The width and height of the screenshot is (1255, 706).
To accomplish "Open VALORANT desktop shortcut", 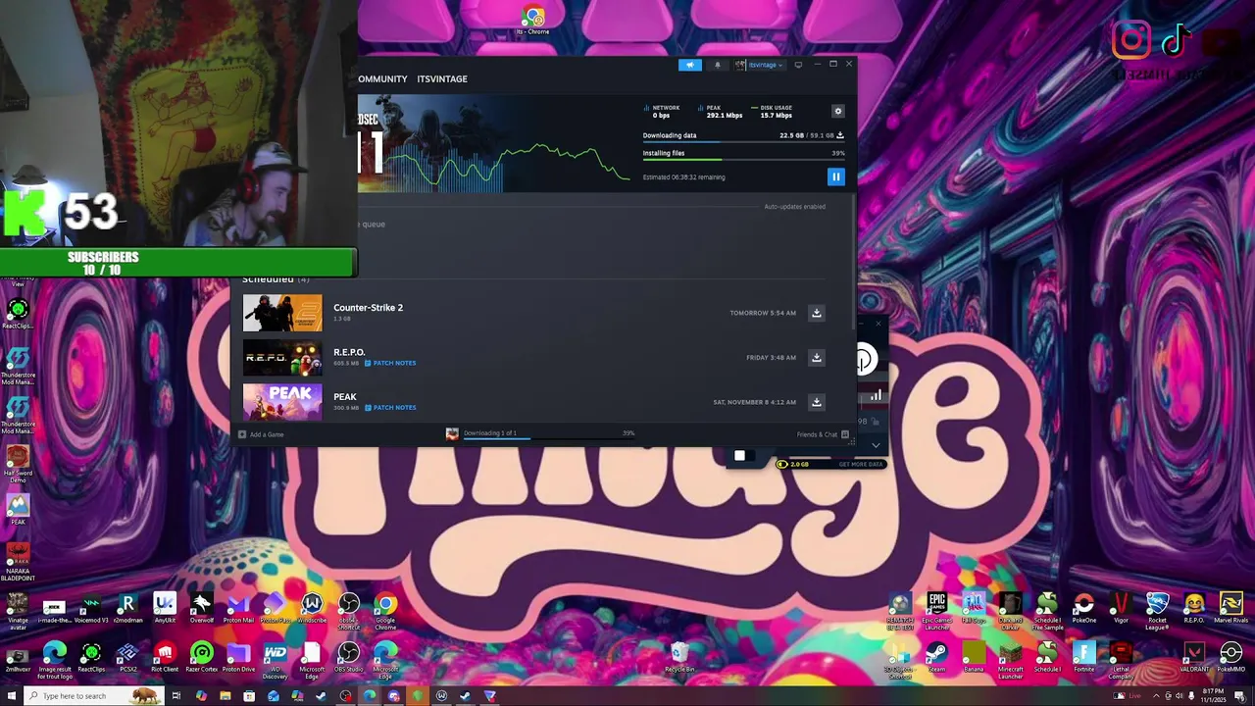I will tap(1194, 657).
